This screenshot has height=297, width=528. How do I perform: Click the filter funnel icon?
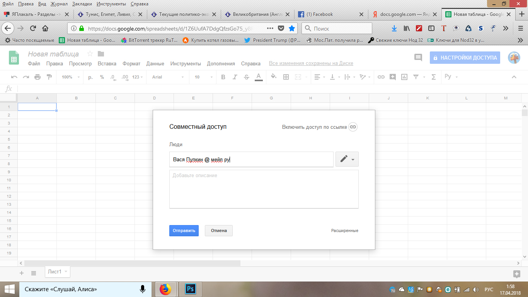click(416, 77)
